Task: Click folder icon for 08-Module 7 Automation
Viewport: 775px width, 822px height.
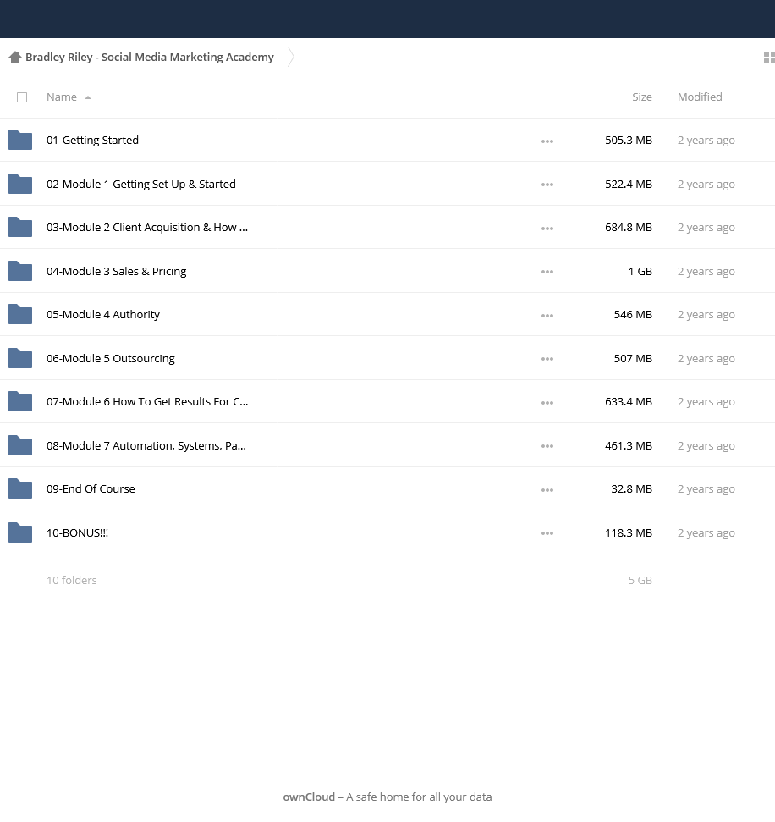Action: (20, 445)
